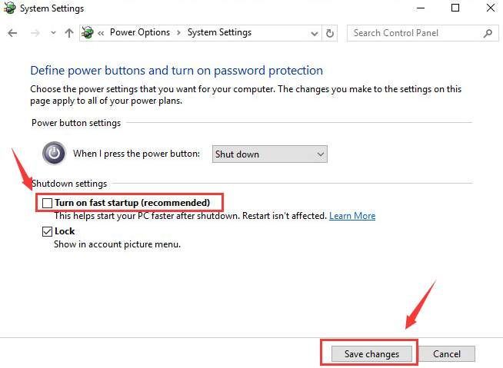Image resolution: width=503 pixels, height=368 pixels.
Task: Open the Learn More link
Action: (352, 216)
